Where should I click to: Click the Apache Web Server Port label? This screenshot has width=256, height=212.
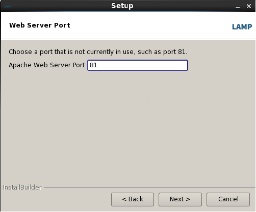(46, 65)
